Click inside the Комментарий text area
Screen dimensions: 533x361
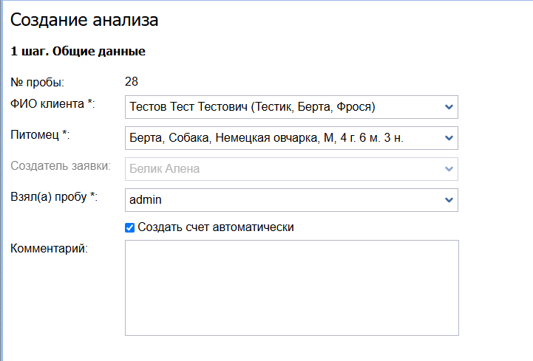pyautogui.click(x=291, y=288)
